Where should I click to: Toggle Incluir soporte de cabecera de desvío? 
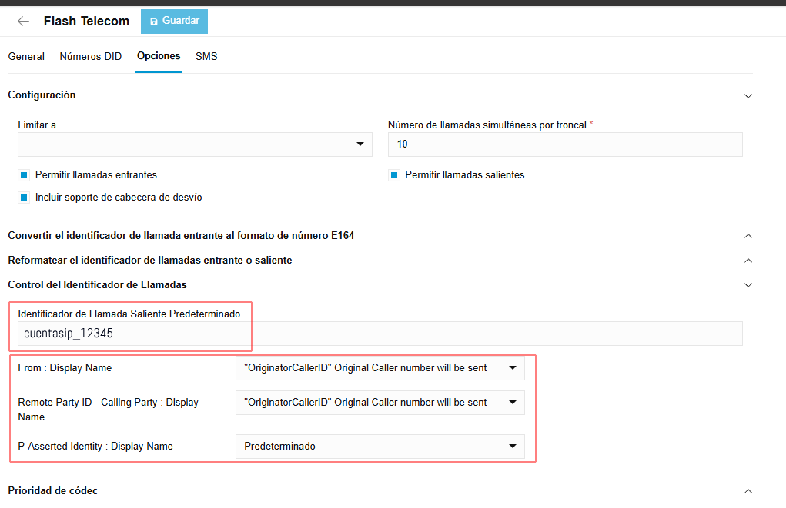[24, 198]
